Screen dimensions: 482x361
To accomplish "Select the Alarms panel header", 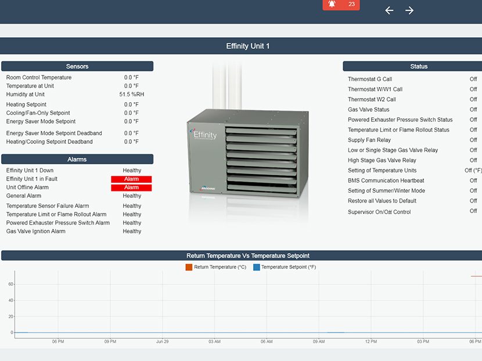I will (x=77, y=159).
